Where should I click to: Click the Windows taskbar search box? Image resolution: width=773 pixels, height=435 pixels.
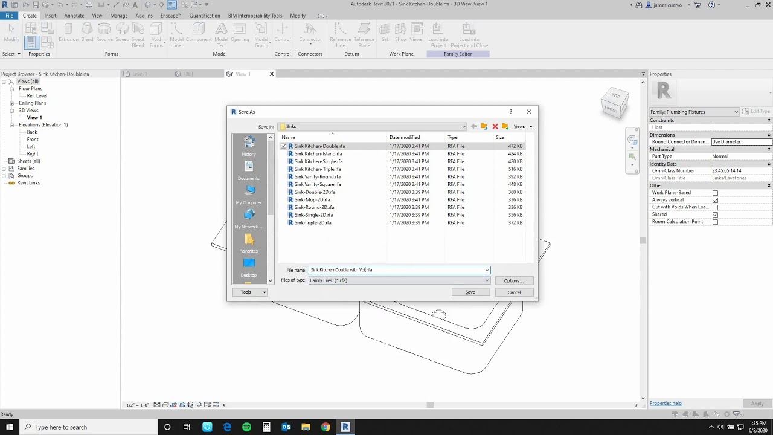point(90,427)
